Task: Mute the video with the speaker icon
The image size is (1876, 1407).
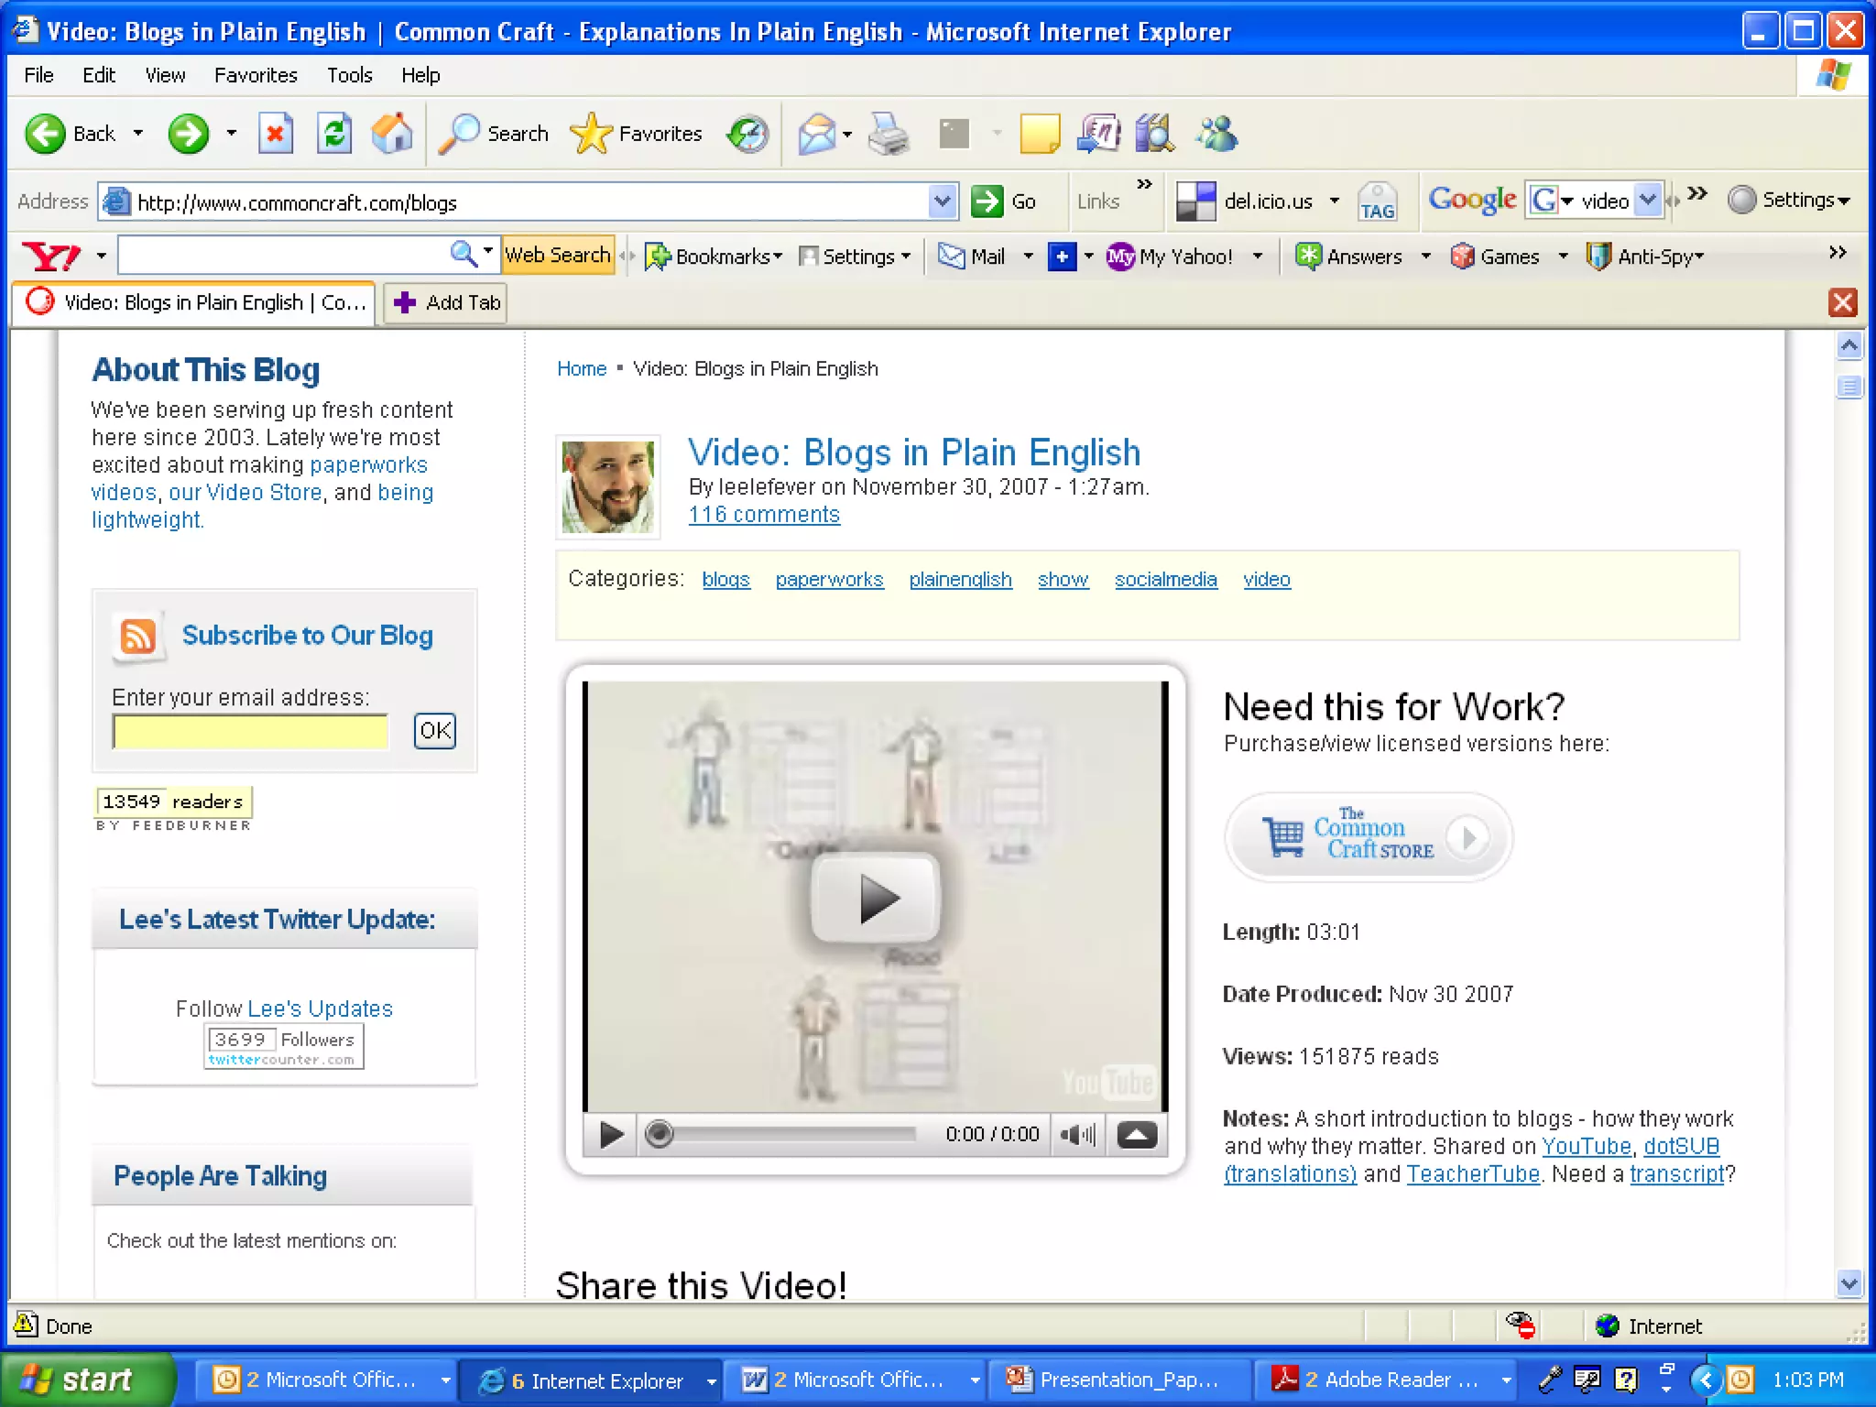Action: tap(1078, 1135)
